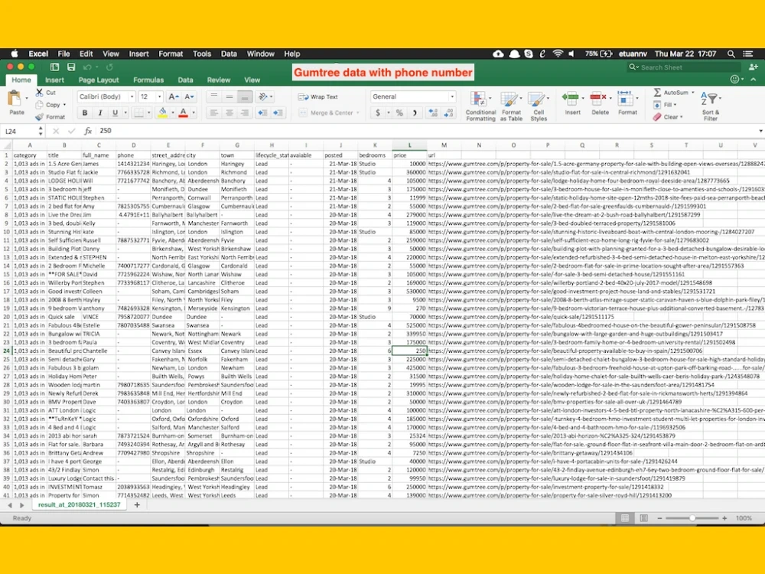Open the Tools menu in menu bar
The image size is (765, 574).
pos(201,54)
